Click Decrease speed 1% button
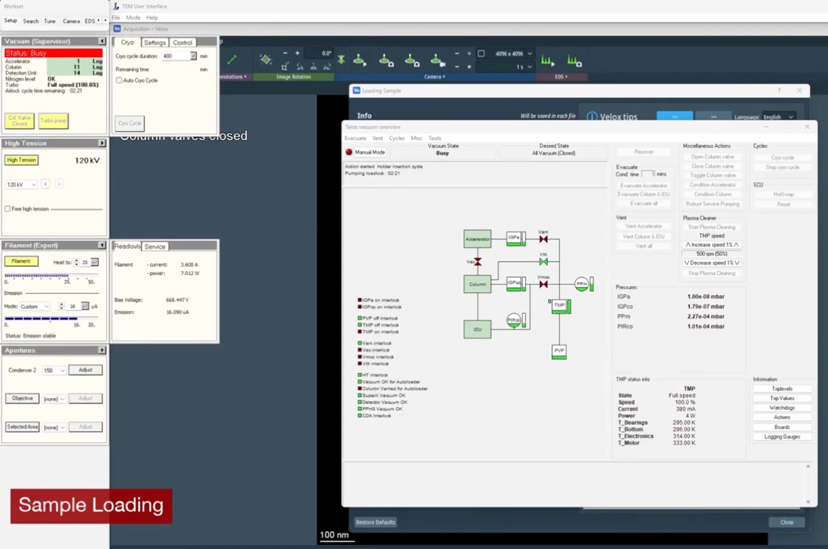The image size is (828, 549). (713, 263)
